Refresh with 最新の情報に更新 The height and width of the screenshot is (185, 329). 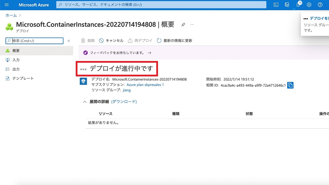[x=174, y=40]
